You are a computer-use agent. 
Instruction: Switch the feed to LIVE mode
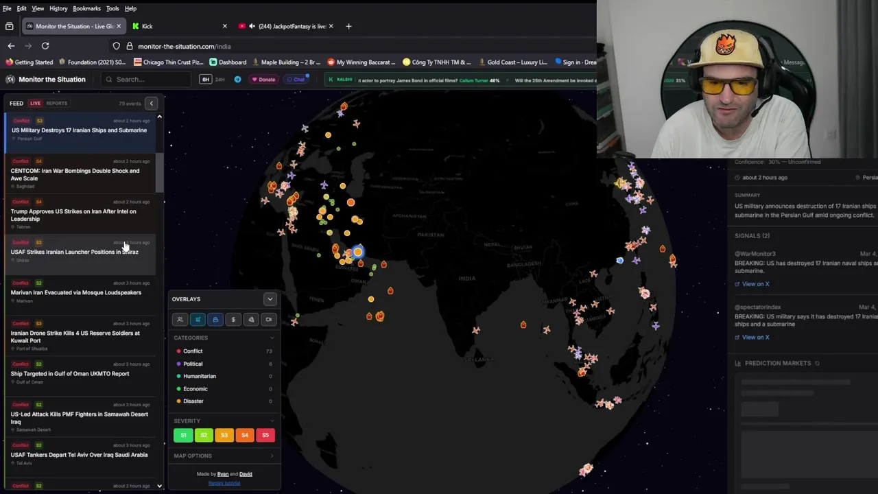point(35,104)
